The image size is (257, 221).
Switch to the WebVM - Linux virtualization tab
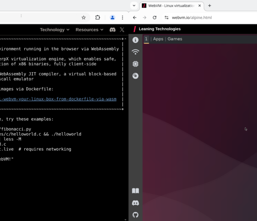(x=172, y=6)
